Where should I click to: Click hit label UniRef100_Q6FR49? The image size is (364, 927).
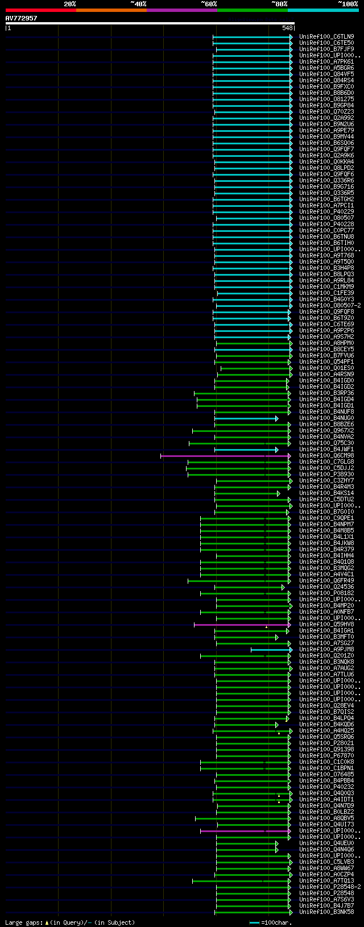[x=326, y=580]
